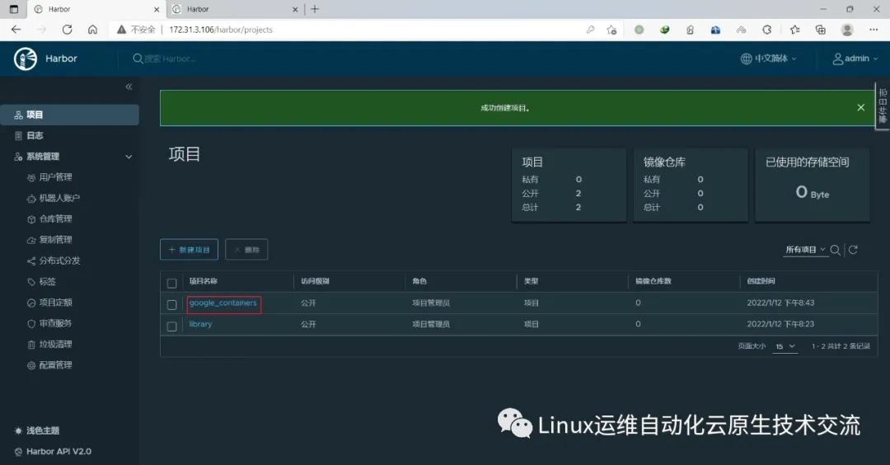The height and width of the screenshot is (465, 890).
Task: Click the 1 - 2 共计 2 条记录 text
Action: click(841, 346)
